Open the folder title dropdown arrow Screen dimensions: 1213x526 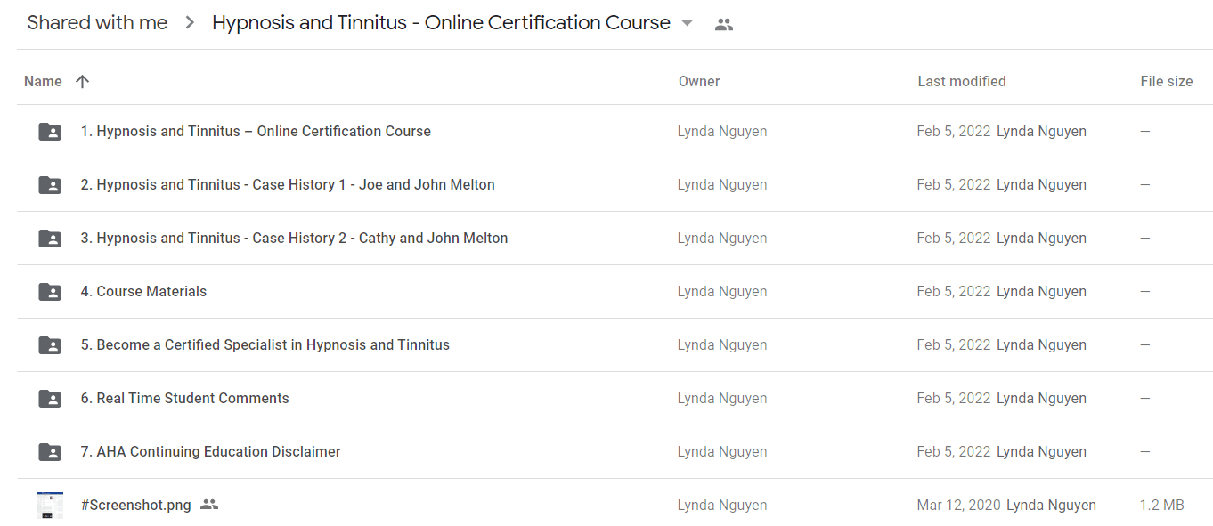pos(687,24)
